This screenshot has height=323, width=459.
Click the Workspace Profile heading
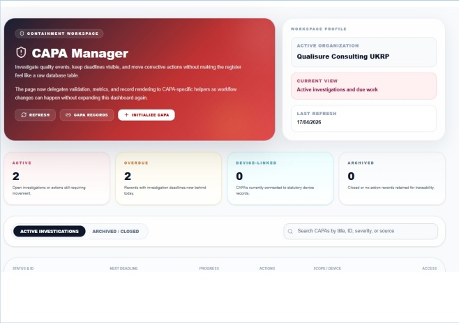pos(319,29)
